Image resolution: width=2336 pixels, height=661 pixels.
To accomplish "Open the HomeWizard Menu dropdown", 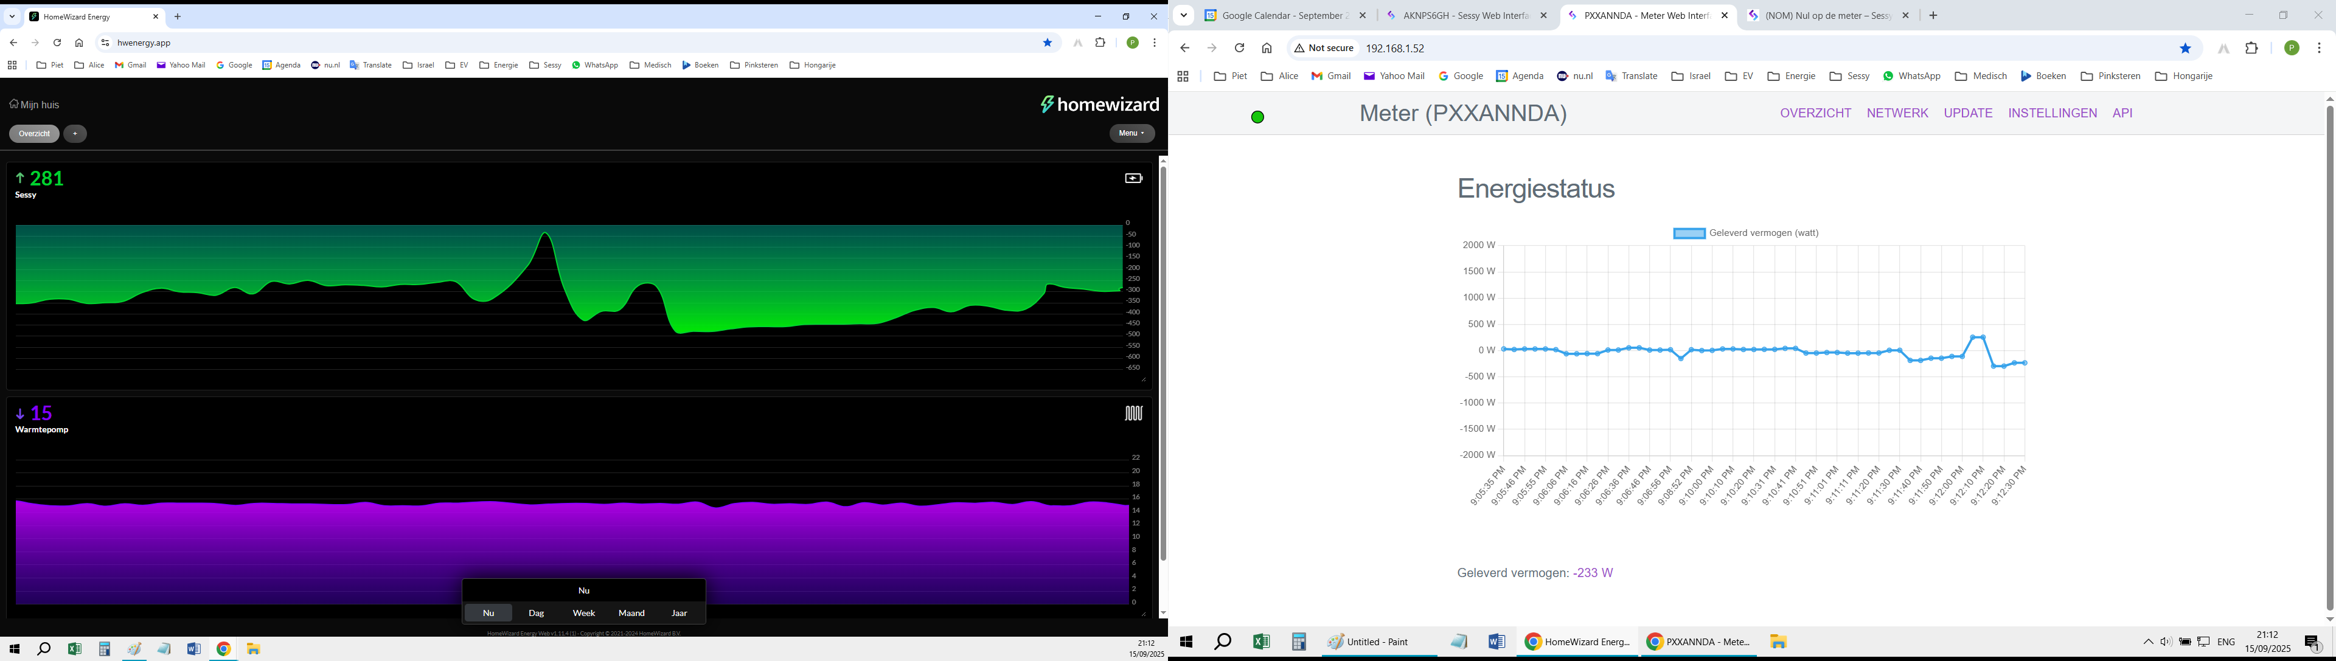I will 1131,134.
